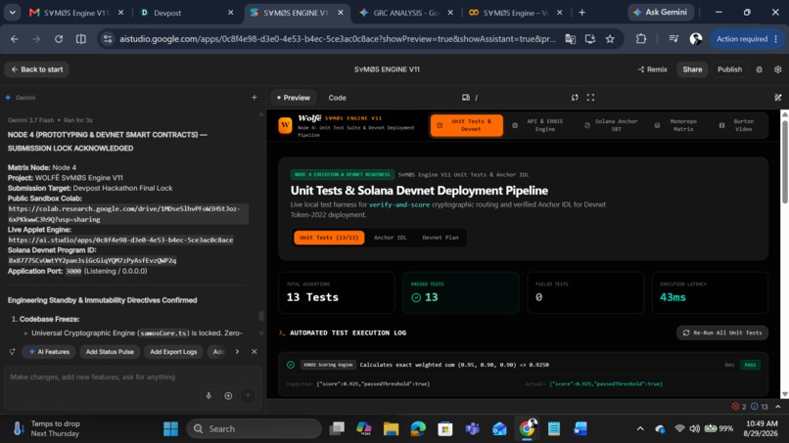The image size is (789, 443).
Task: Go back with the browser back arrow
Action: click(x=15, y=39)
